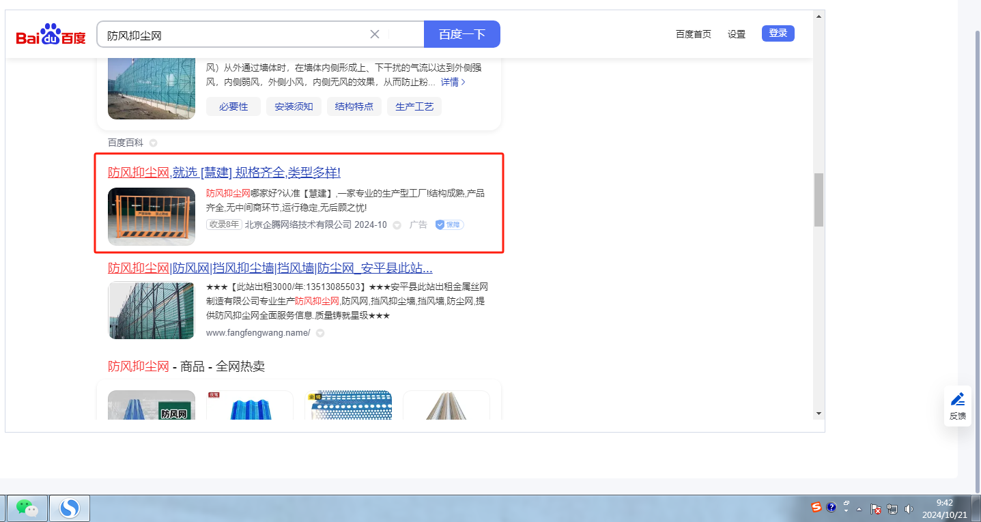Open the network tray icon
The width and height of the screenshot is (981, 522).
pos(892,509)
